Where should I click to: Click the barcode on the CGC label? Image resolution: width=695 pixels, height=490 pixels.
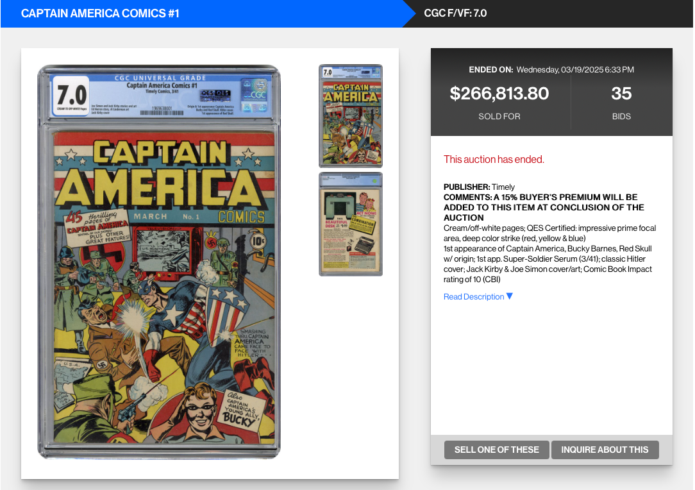point(162,113)
